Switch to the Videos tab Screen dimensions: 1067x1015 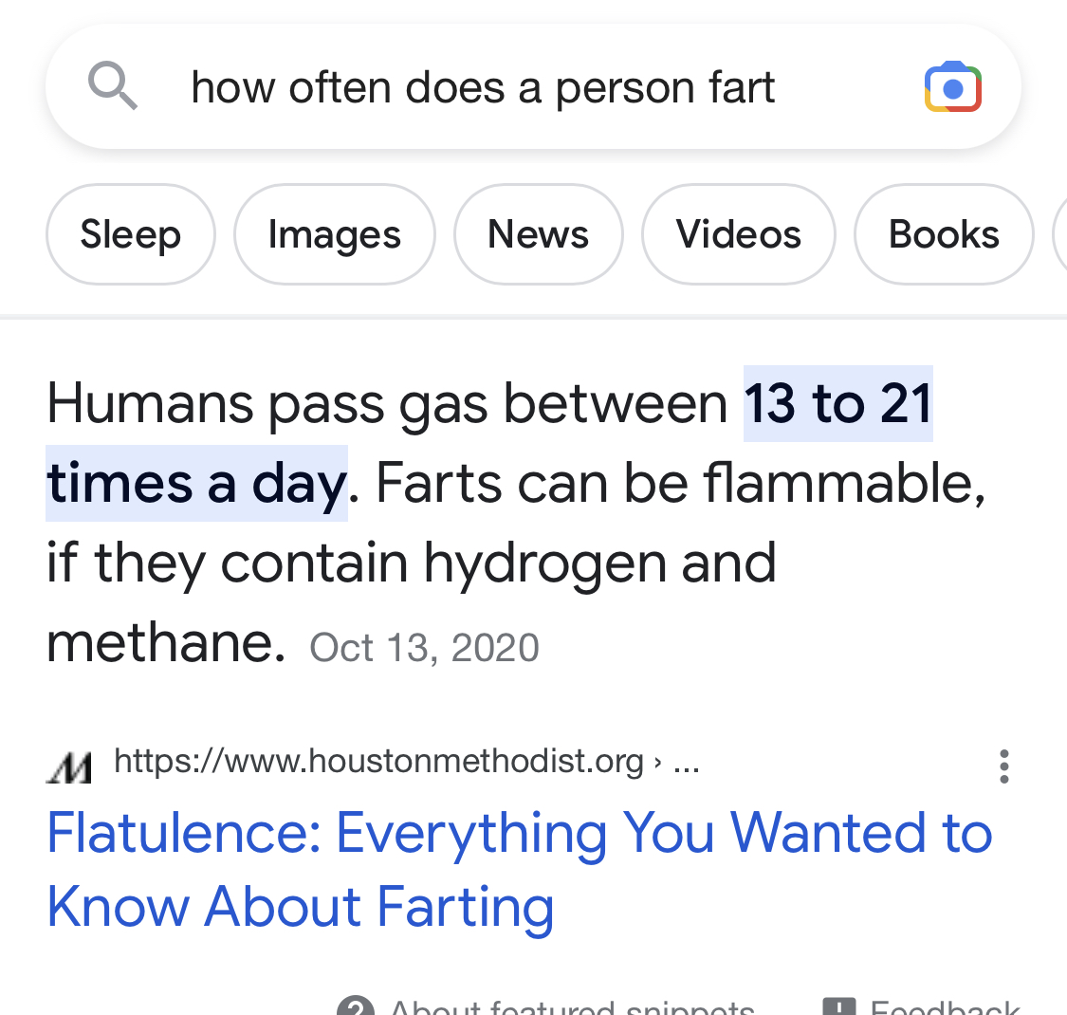[x=738, y=234]
